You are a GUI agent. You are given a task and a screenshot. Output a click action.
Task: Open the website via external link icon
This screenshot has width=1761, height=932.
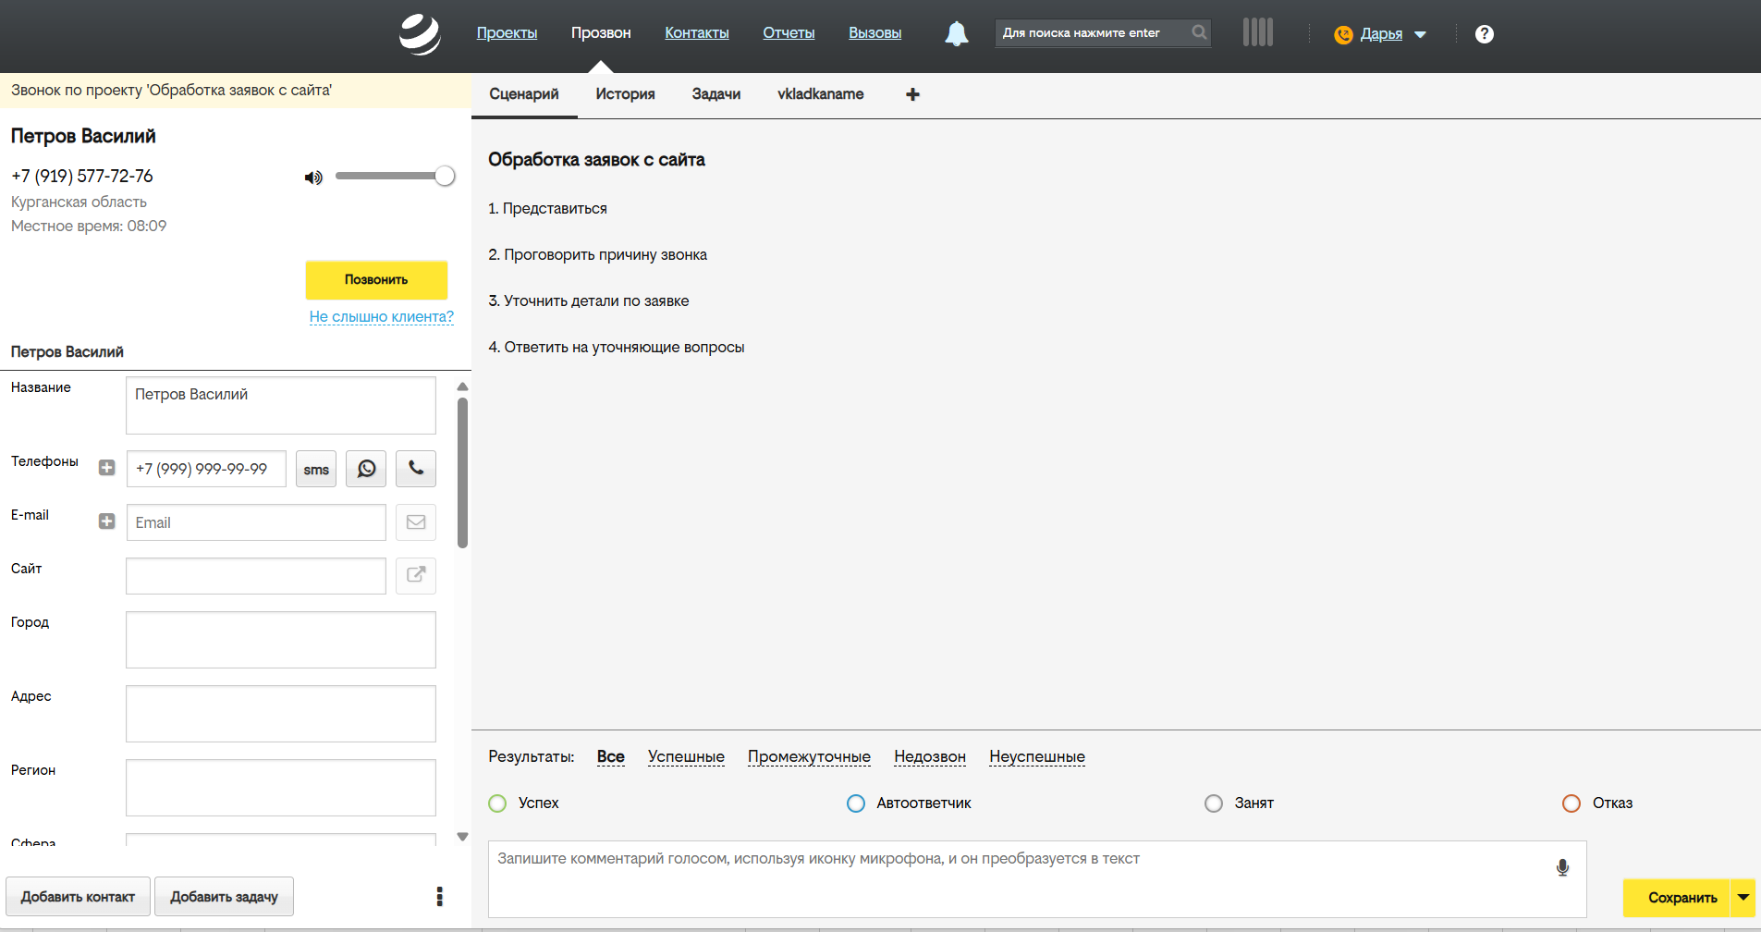point(415,575)
